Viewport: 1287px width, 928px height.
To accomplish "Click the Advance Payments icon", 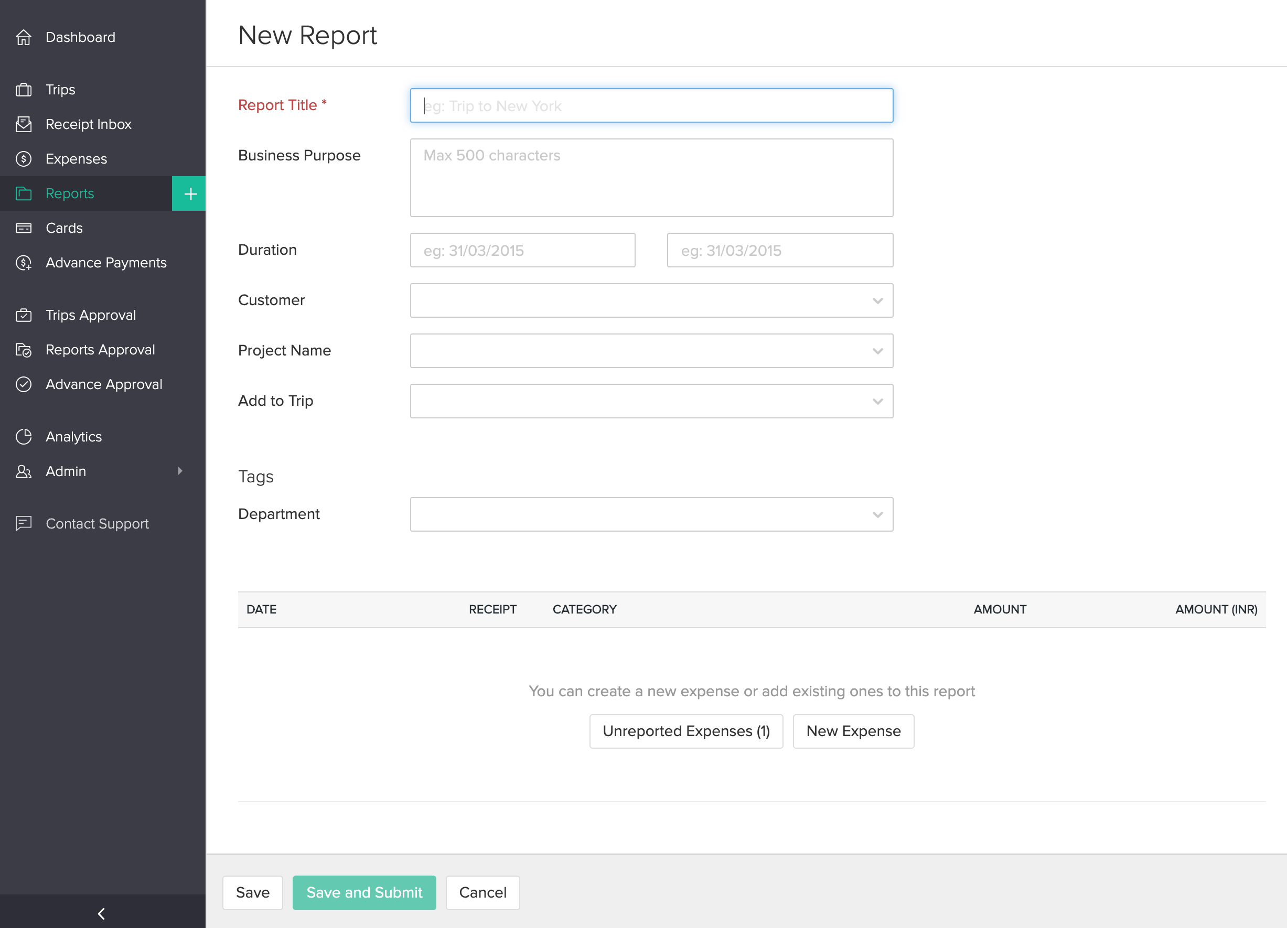I will coord(23,263).
